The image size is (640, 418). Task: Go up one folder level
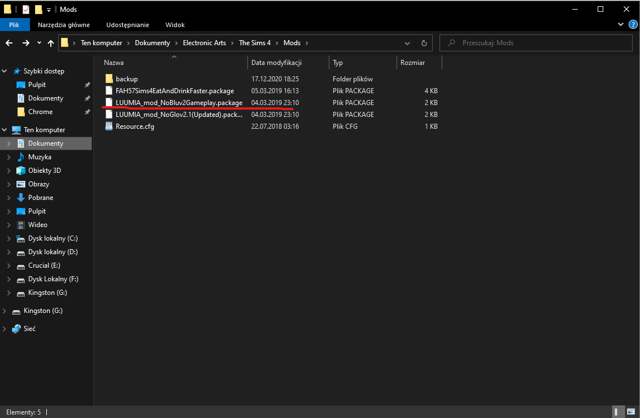tap(51, 43)
